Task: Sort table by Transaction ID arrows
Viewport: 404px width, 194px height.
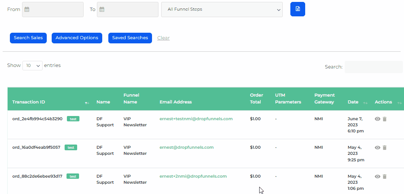Action: coord(87,103)
